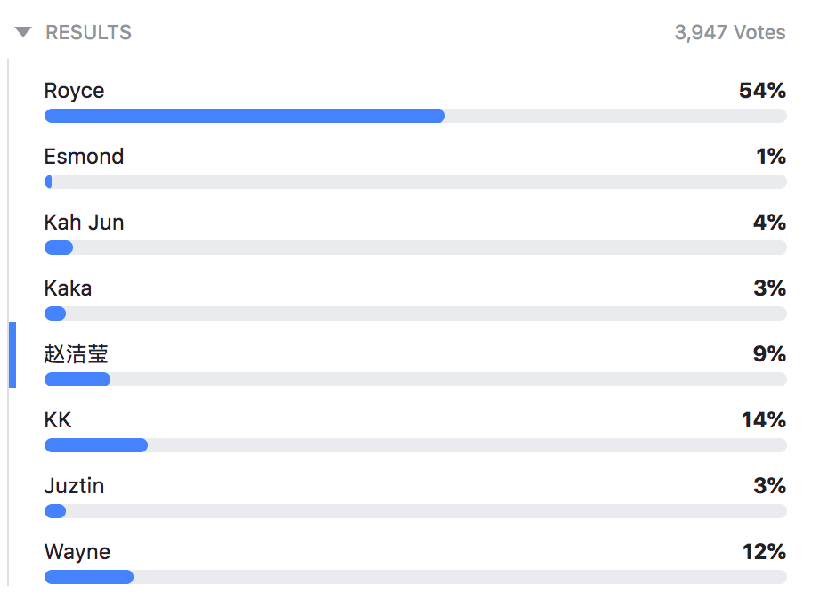Image resolution: width=828 pixels, height=609 pixels.
Task: Click the blue selected-vote indicator beside 赵洁莹
Action: pyautogui.click(x=12, y=355)
